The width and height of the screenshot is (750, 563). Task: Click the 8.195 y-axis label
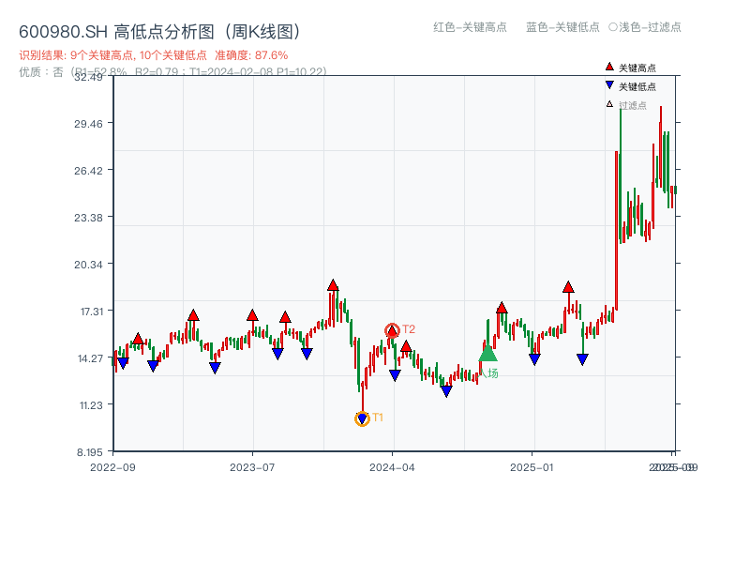[90, 452]
